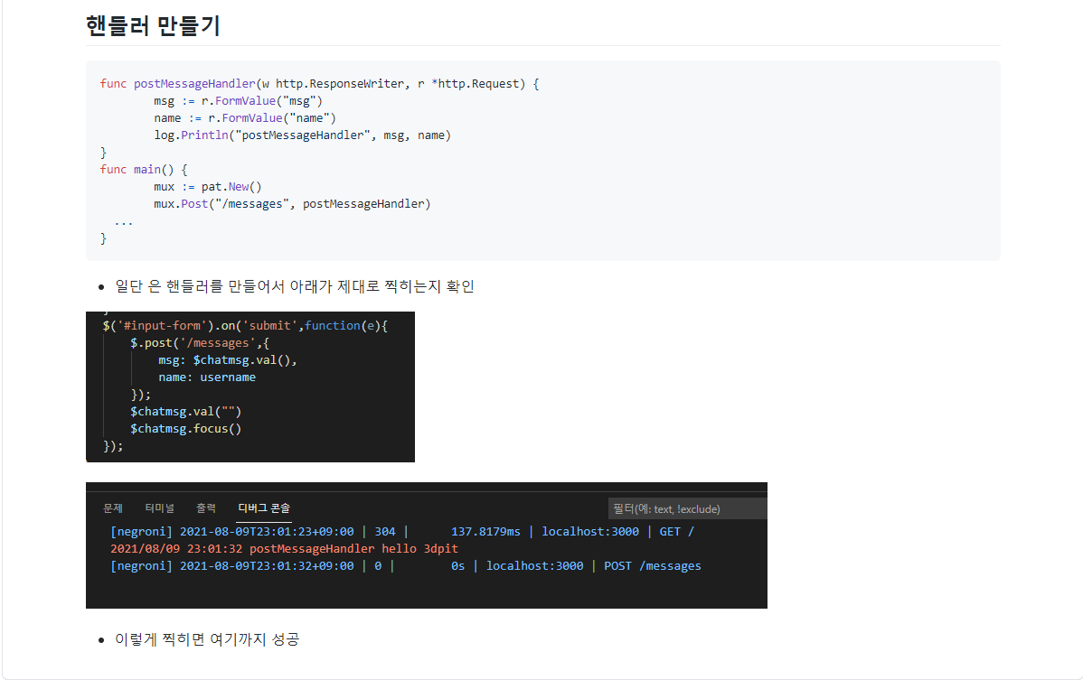Open the jQuery submit handler code image
This screenshot has height=680, width=1083.
250,387
